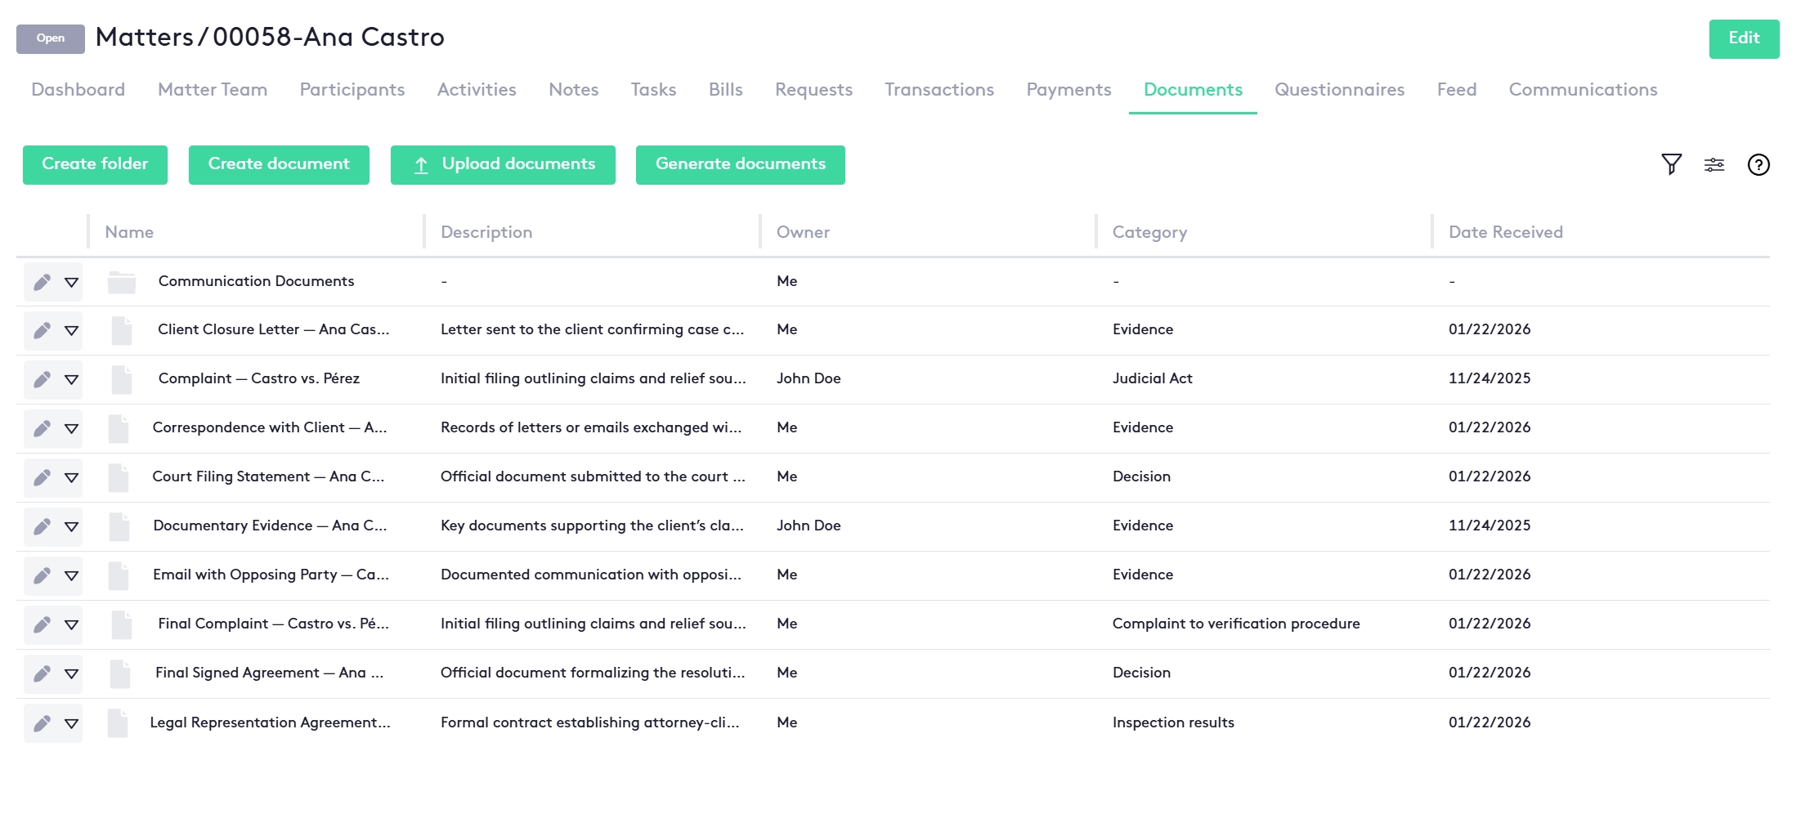Open column settings sliders icon
Image resolution: width=1801 pixels, height=814 pixels.
pos(1714,165)
